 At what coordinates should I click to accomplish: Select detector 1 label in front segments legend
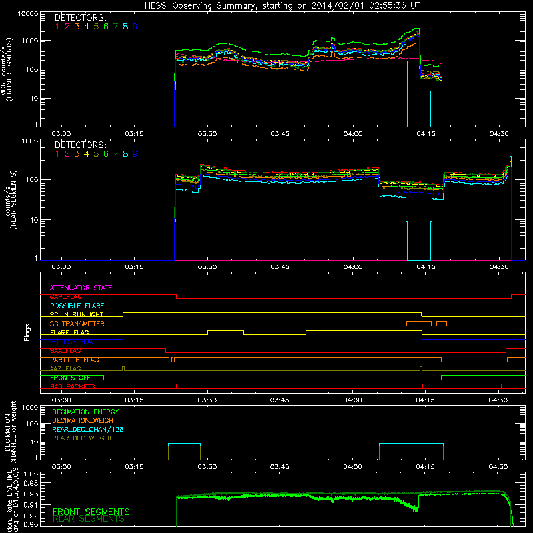[x=57, y=27]
